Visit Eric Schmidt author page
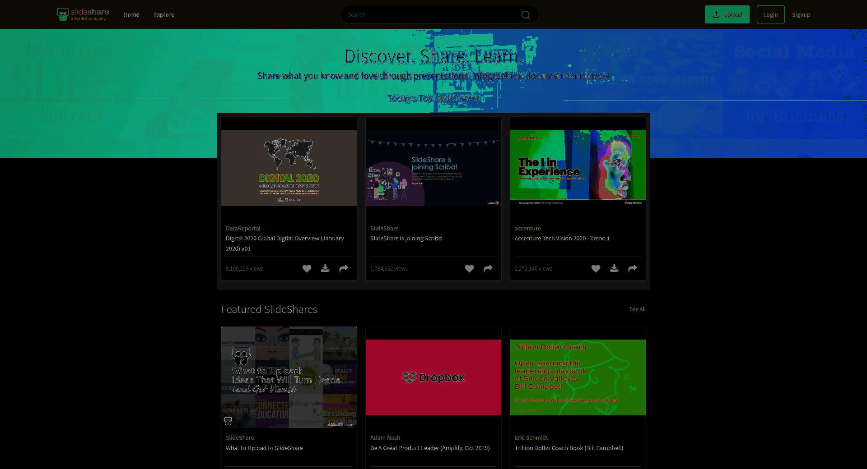Image resolution: width=867 pixels, height=469 pixels. click(531, 438)
